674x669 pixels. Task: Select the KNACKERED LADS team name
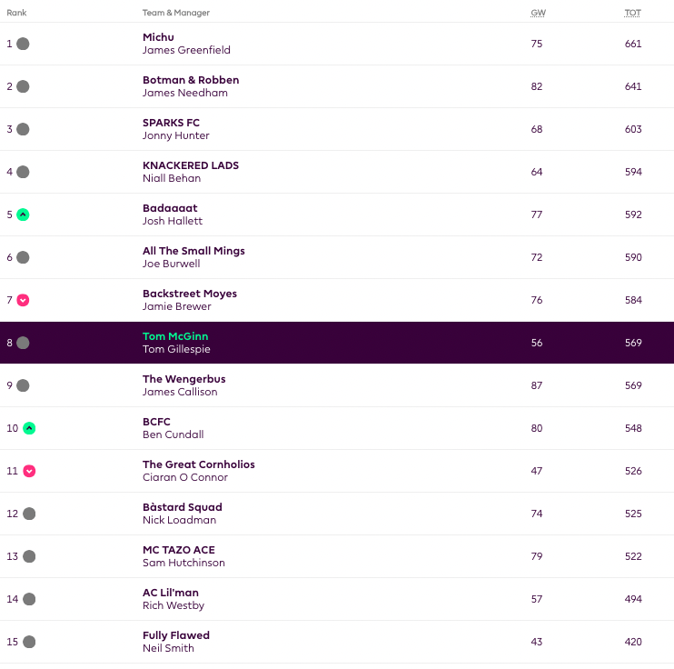[190, 165]
